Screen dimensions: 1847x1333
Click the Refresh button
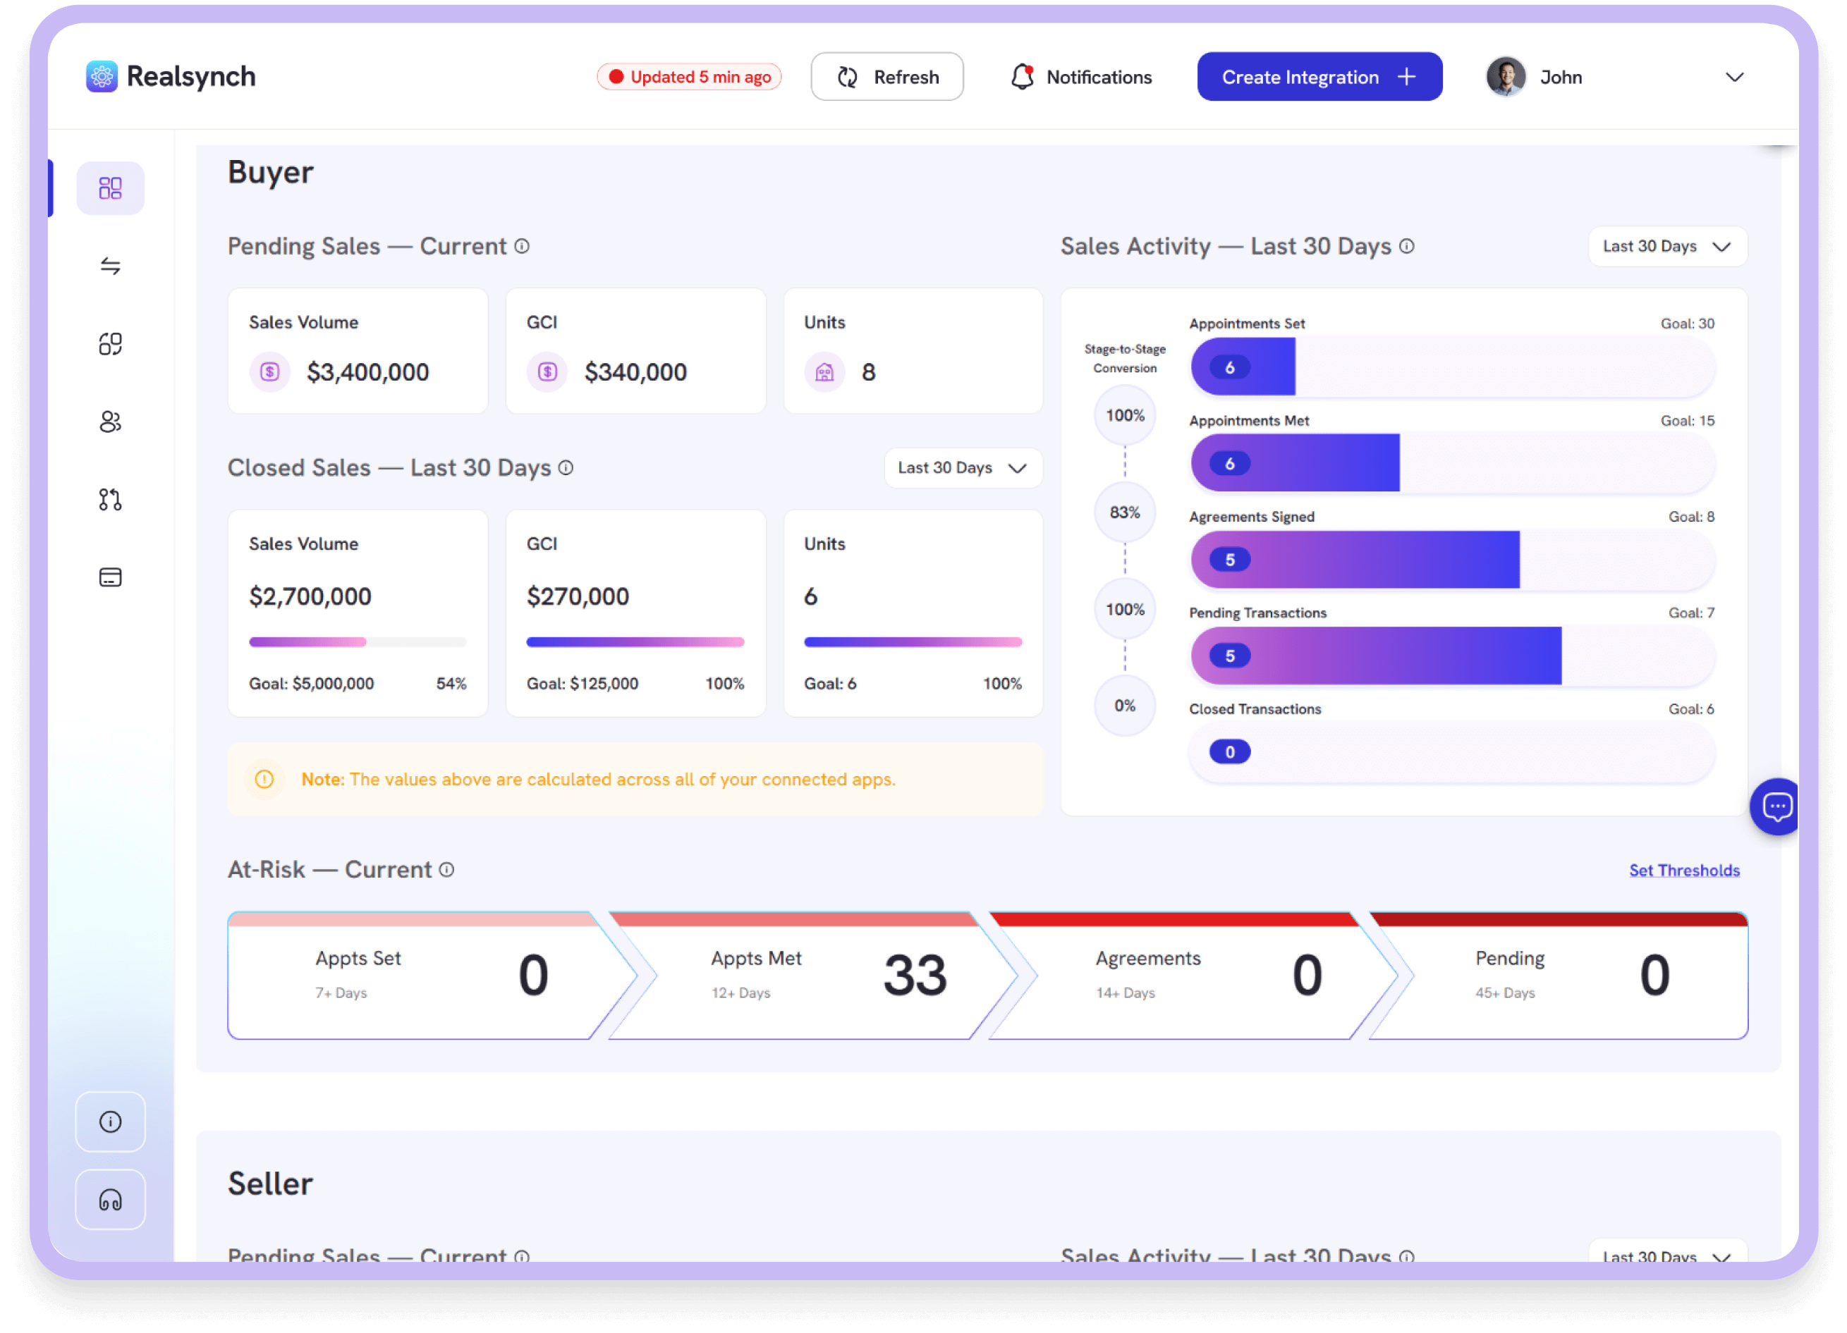click(887, 78)
